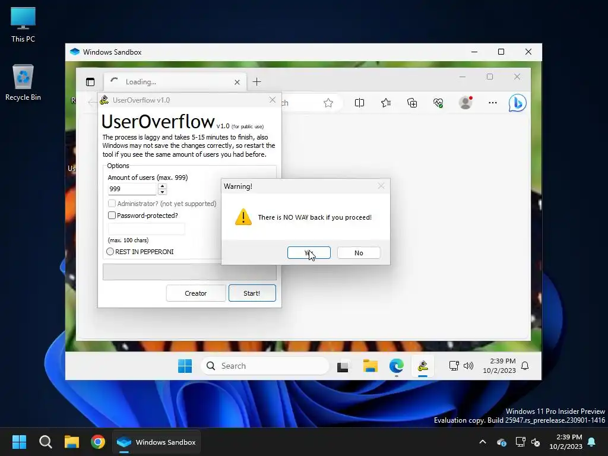
Task: Open sandbox notification bell
Action: [x=525, y=366]
